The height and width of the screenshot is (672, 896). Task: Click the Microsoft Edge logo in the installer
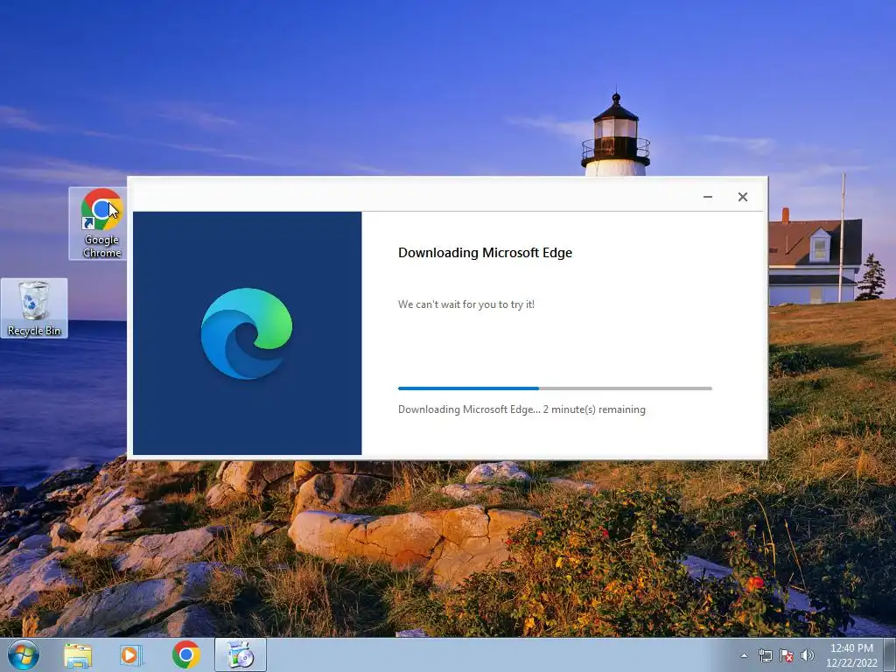pyautogui.click(x=247, y=333)
